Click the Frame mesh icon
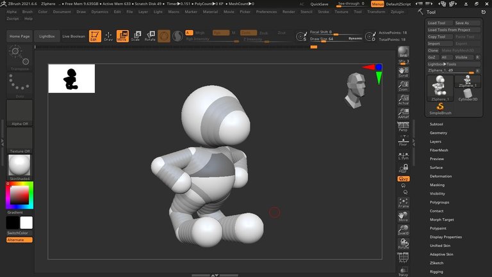Screen dimensions: 492x277 coord(403,203)
